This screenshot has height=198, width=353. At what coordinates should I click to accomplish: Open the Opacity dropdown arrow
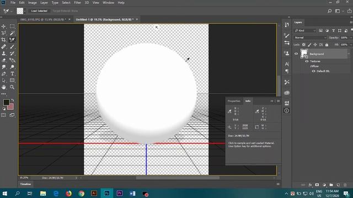[351, 38]
